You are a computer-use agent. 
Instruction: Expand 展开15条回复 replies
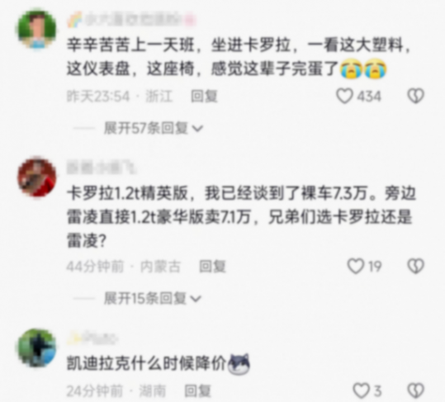click(x=144, y=299)
